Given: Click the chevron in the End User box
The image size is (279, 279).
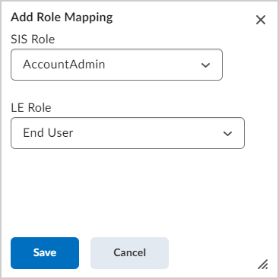Looking at the screenshot, I should click(227, 134).
